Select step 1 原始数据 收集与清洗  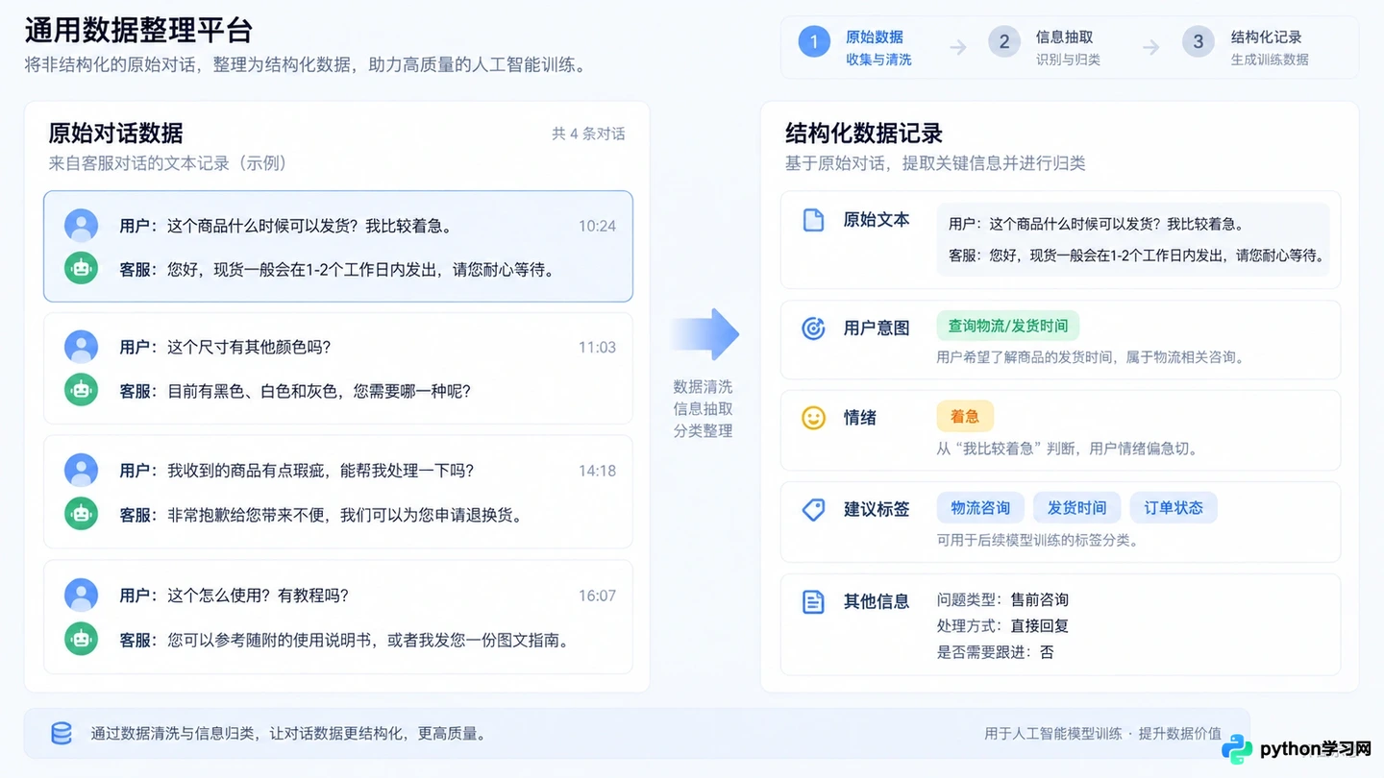(x=855, y=47)
